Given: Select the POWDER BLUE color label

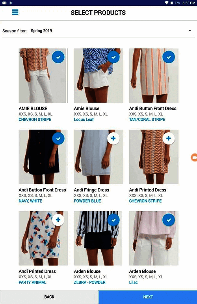Looking at the screenshot, I should click(x=87, y=201).
